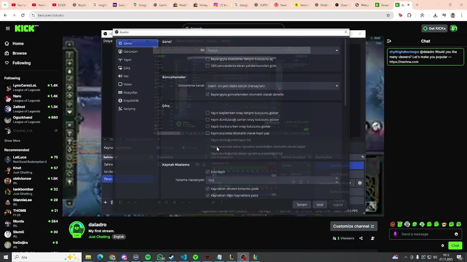
Task: Open WhatsApp from taskbar
Action: click(x=160, y=257)
